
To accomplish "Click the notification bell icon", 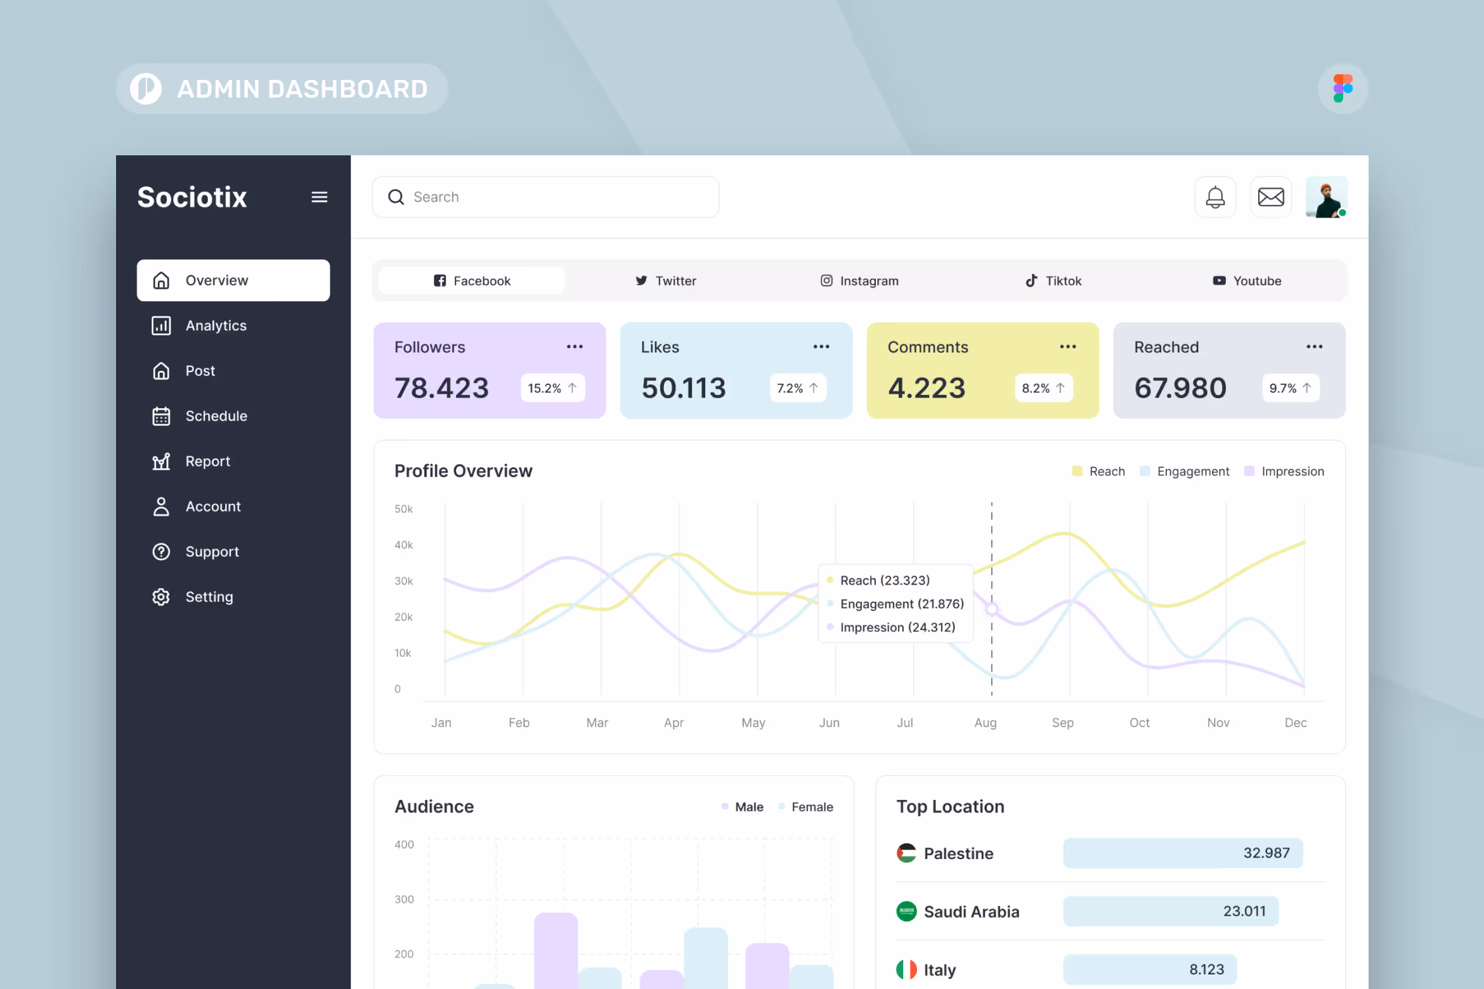I will point(1215,197).
